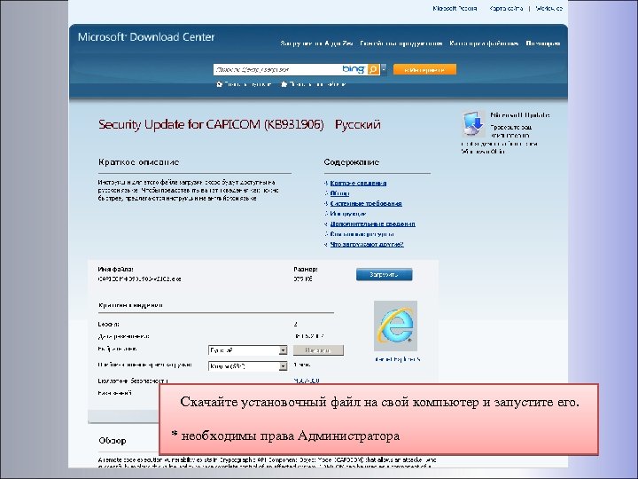Select the CAPICOM exe file name text

(x=140, y=279)
